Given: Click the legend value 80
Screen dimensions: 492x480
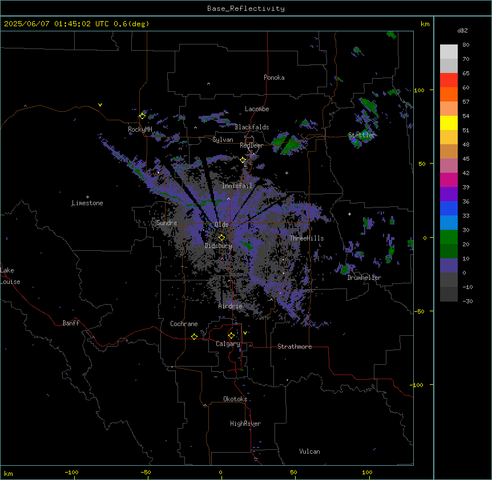Looking at the screenshot, I should pyautogui.click(x=466, y=45).
